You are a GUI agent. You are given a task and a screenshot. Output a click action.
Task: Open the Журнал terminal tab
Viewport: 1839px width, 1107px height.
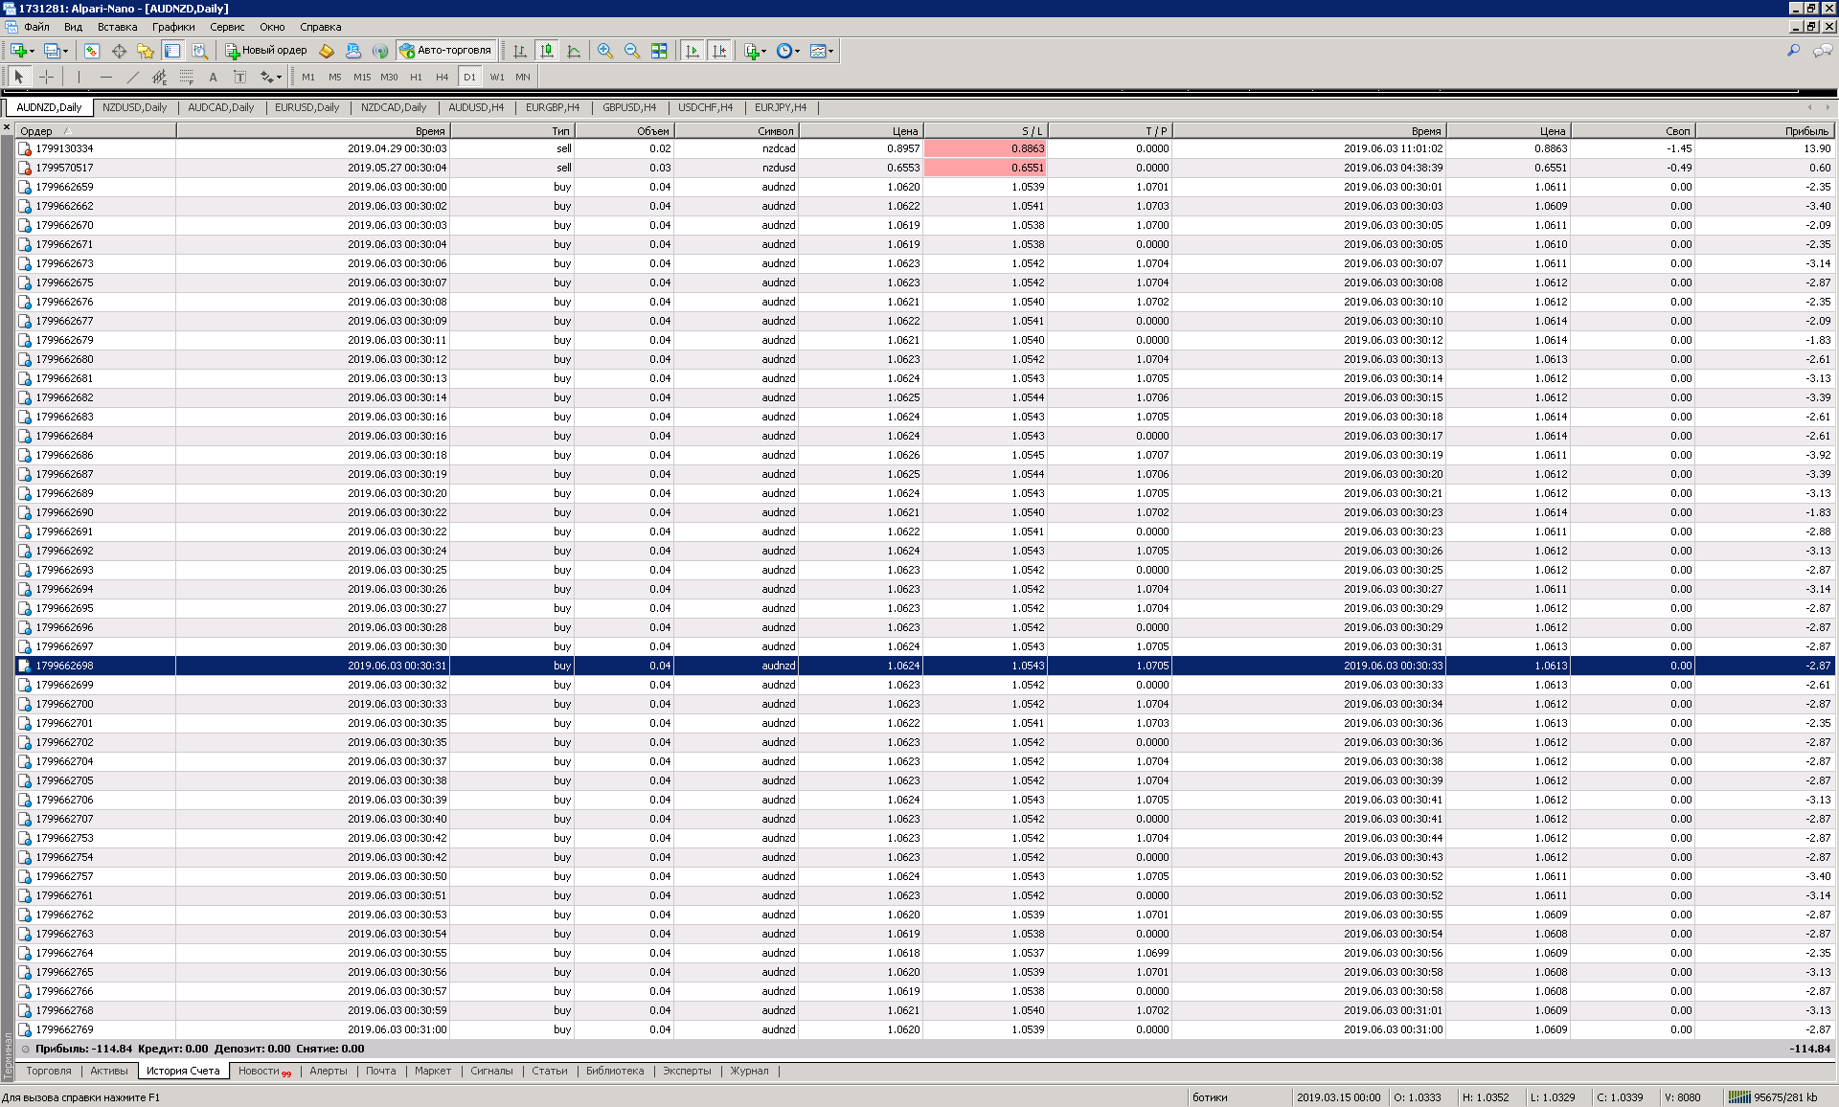(x=749, y=1071)
